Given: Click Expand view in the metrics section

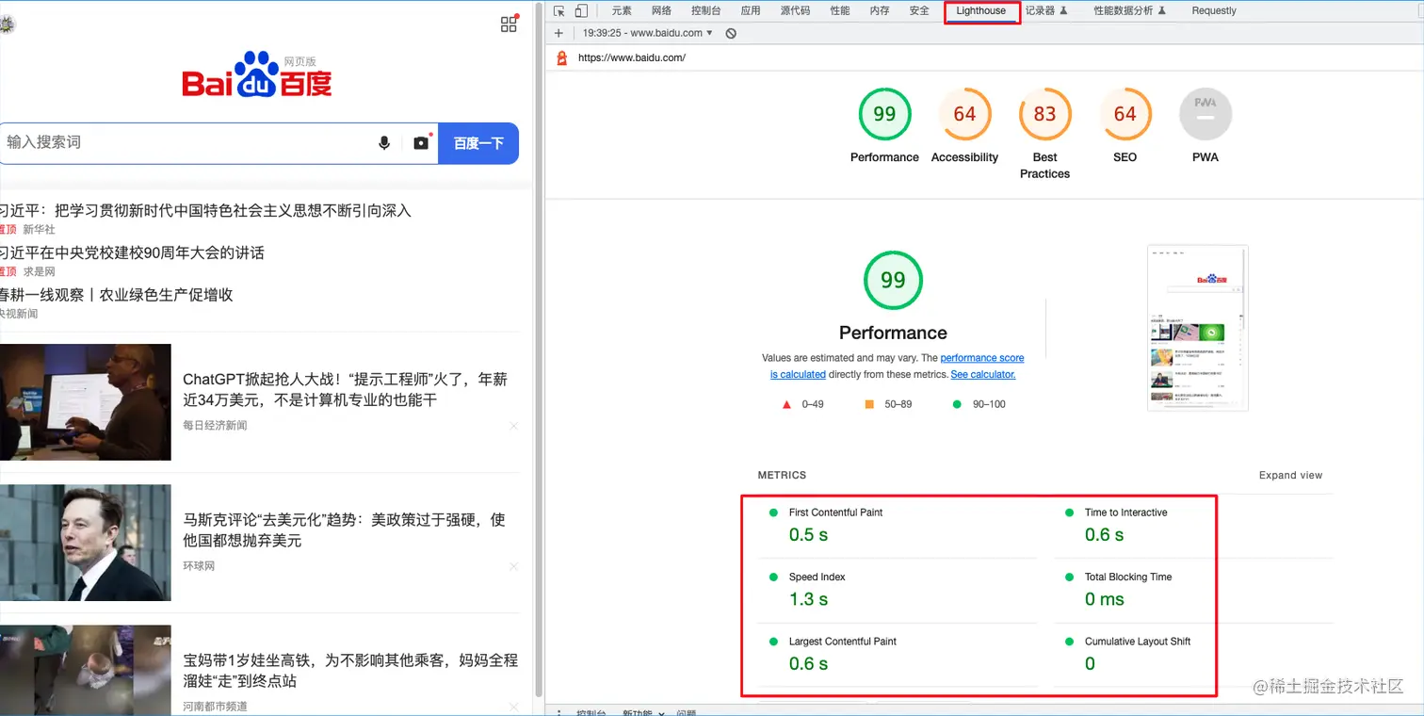Looking at the screenshot, I should 1290,476.
